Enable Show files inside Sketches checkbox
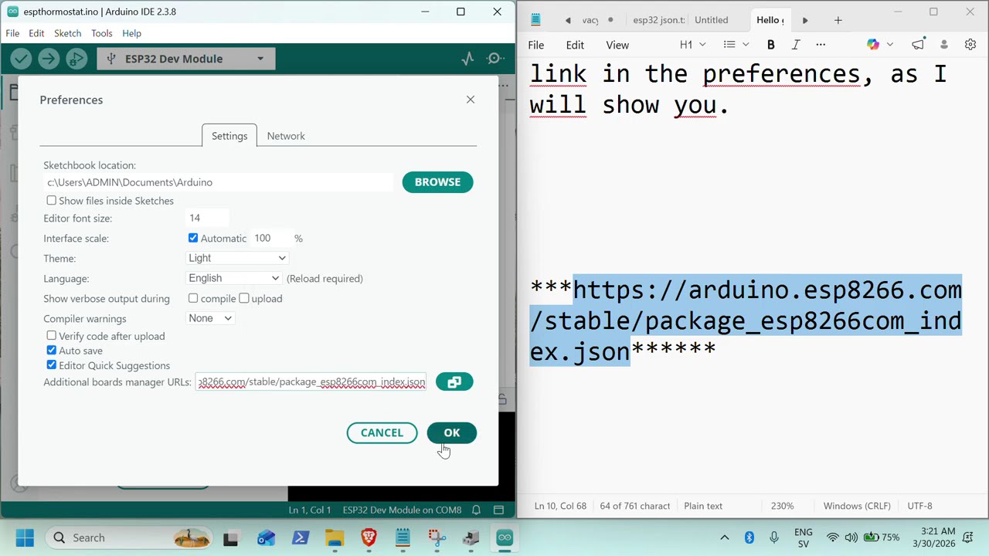The width and height of the screenshot is (989, 556). point(52,201)
